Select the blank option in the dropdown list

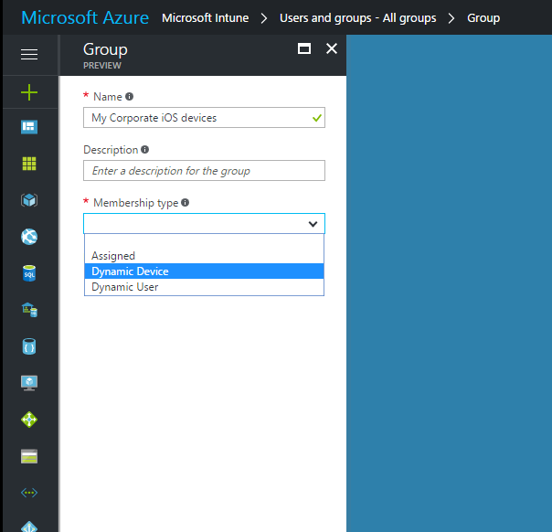point(204,241)
